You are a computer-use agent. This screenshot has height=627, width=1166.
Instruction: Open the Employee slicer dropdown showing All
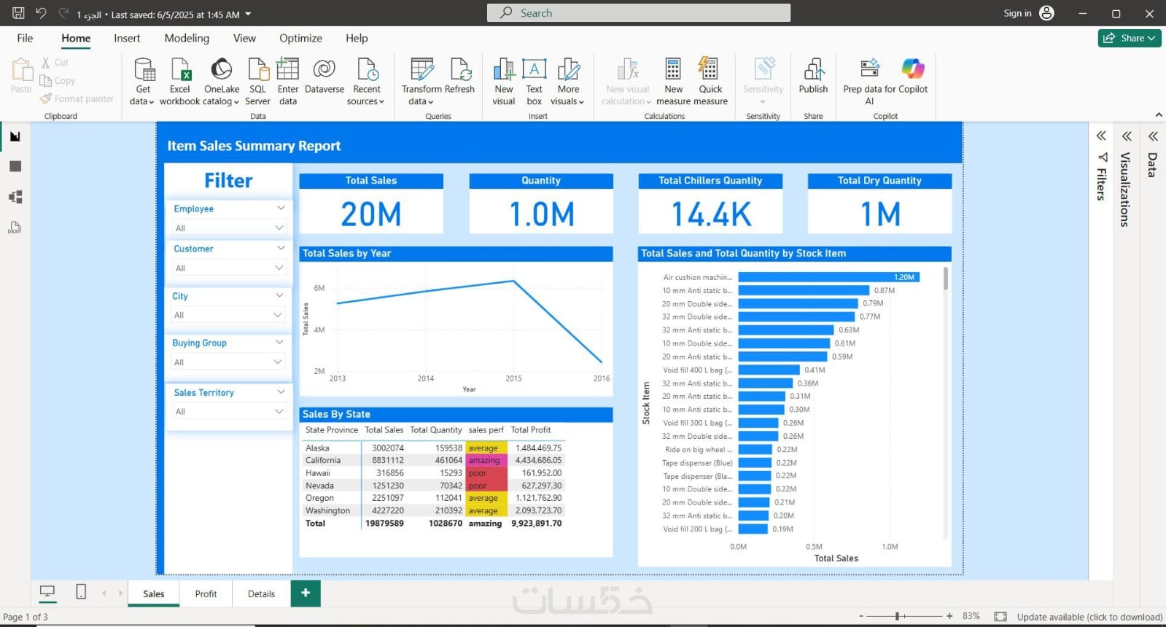(x=228, y=228)
